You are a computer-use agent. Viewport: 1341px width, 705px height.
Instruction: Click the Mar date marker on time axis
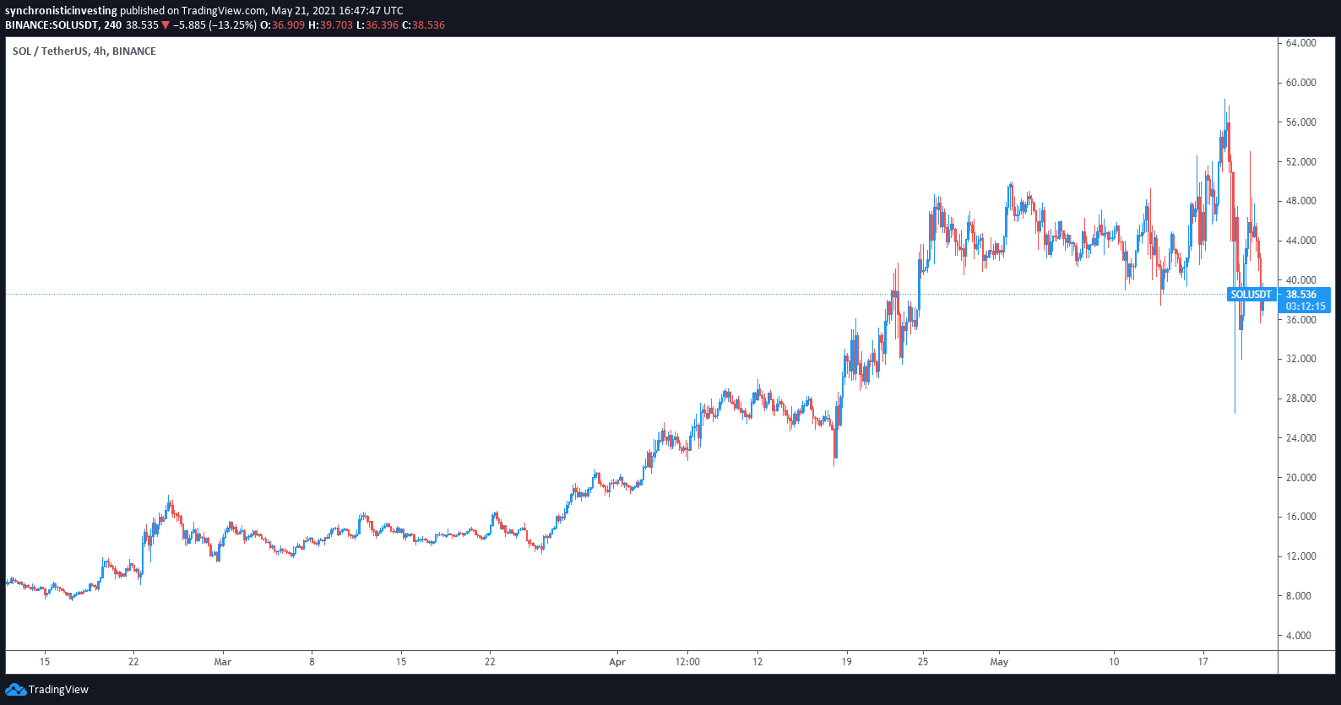(223, 662)
